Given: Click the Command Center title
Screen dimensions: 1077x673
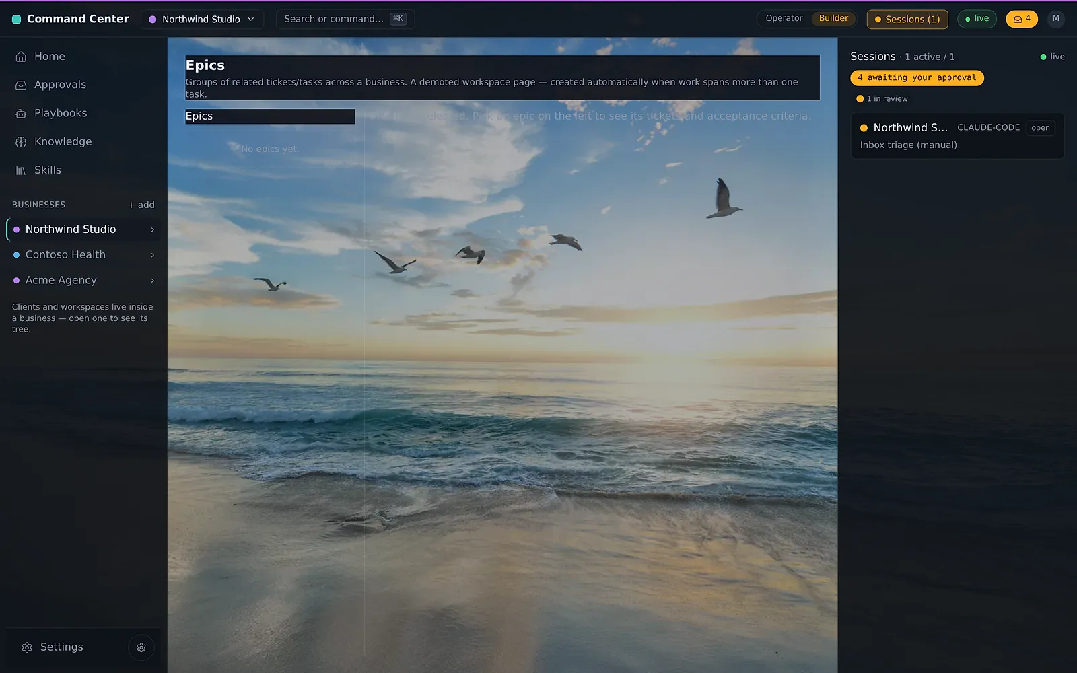Looking at the screenshot, I should click(x=77, y=19).
